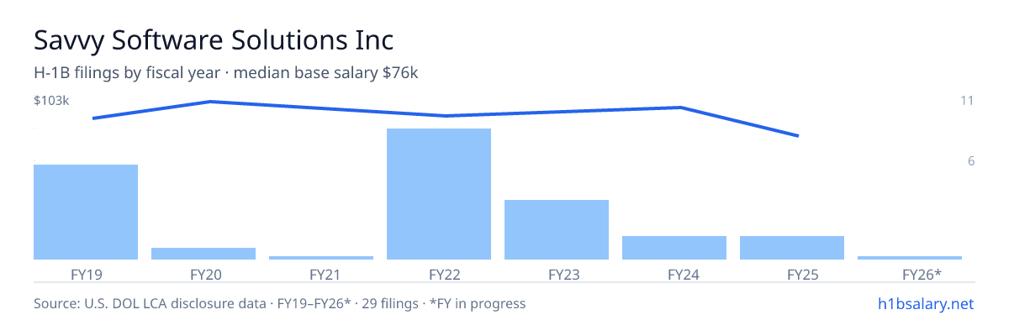Click the FY26* axis label

922,274
